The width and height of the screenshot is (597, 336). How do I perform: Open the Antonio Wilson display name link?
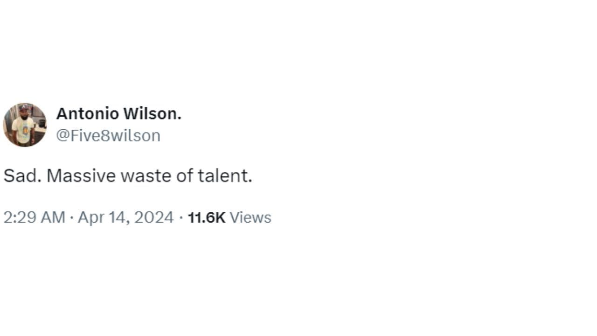coord(118,113)
